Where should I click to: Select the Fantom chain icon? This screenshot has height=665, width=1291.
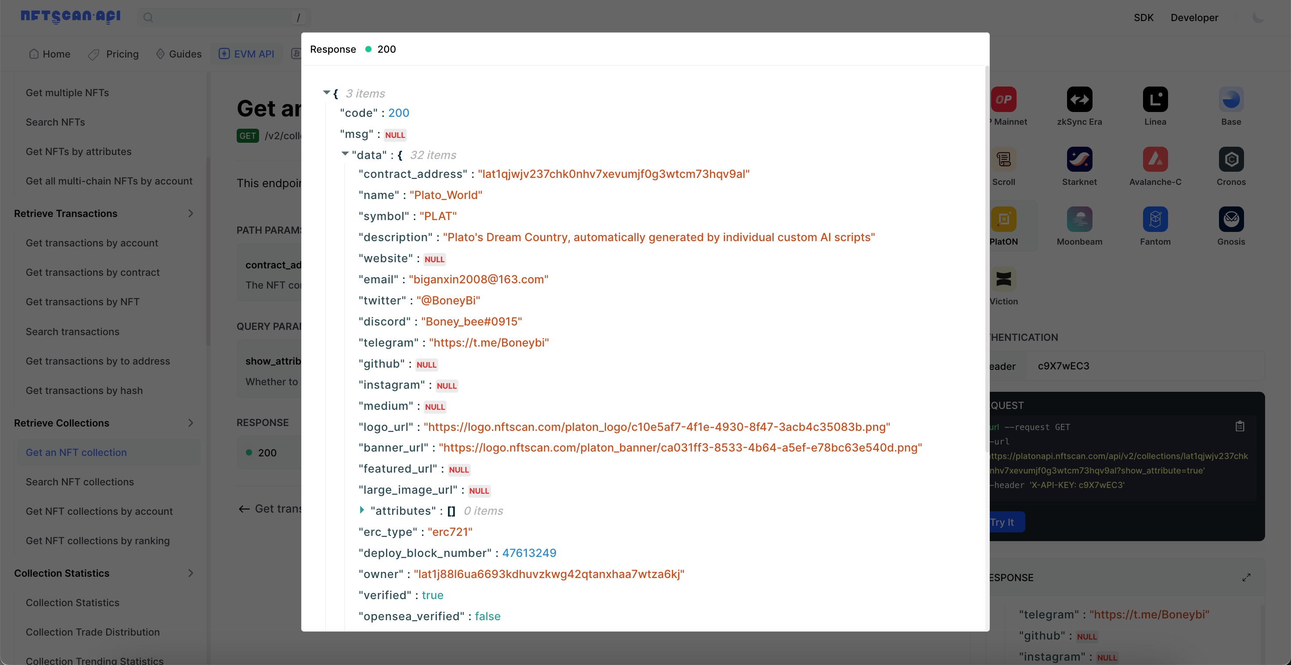(x=1155, y=219)
